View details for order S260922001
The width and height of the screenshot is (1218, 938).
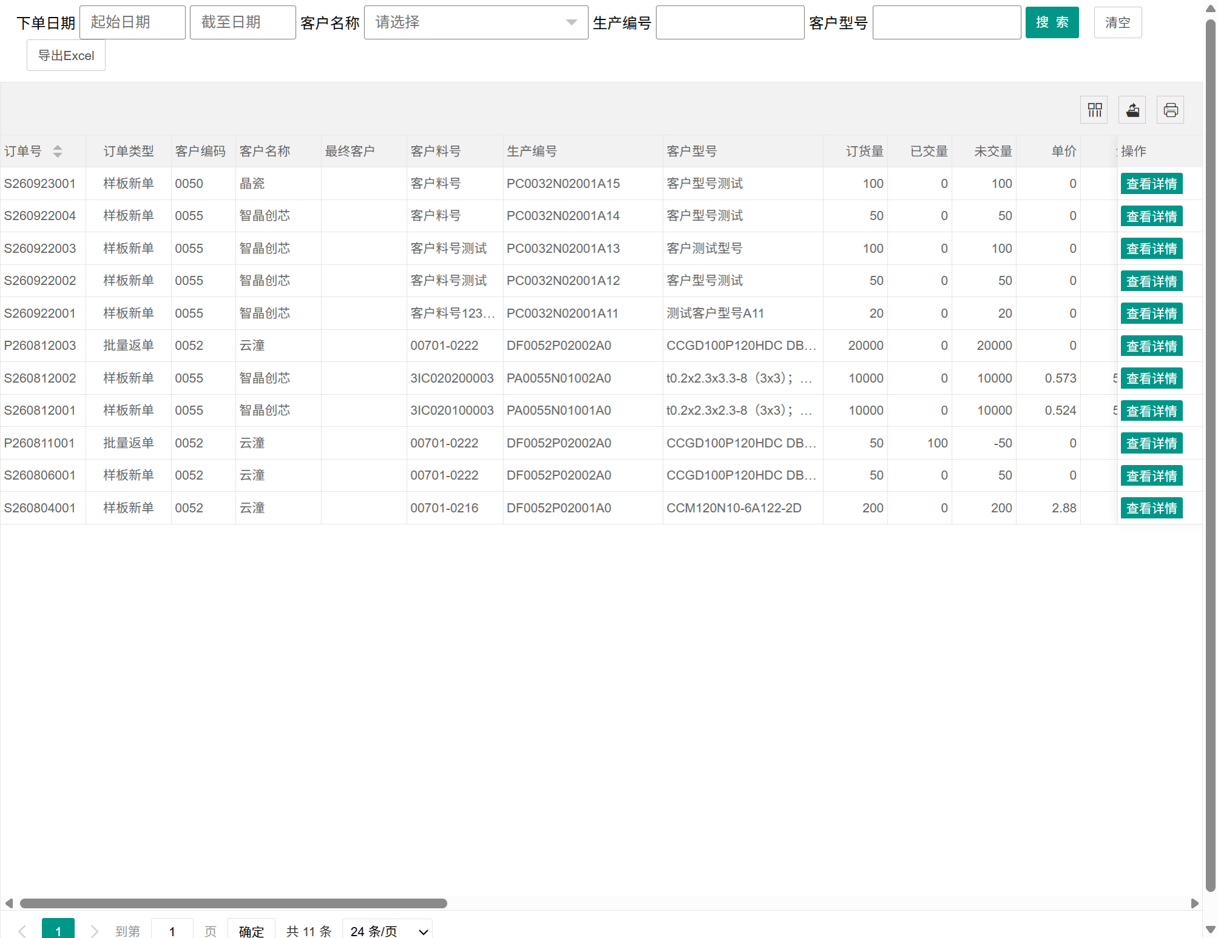[x=1151, y=313]
